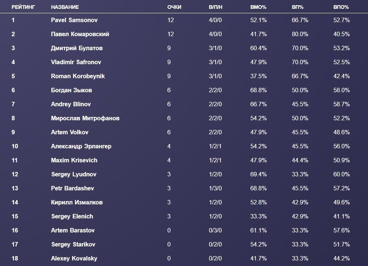Viewport: 368px width, 266px height.
Task: Click Sergey Lyudnov's name
Action: click(73, 174)
